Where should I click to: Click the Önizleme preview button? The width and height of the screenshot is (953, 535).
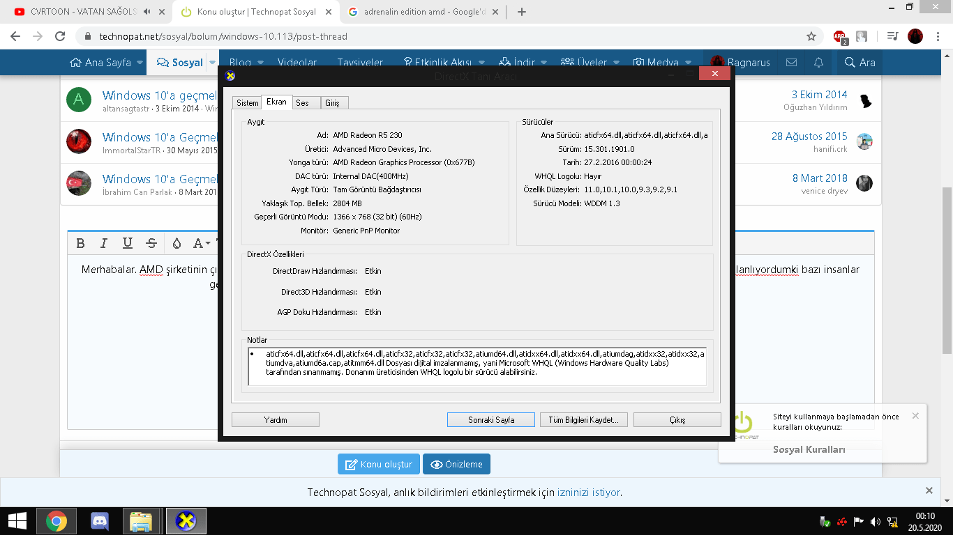pos(456,464)
